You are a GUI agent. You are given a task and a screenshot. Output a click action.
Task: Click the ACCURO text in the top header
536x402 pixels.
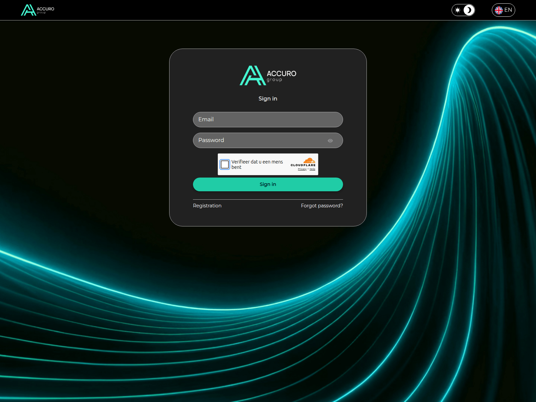(46, 9)
